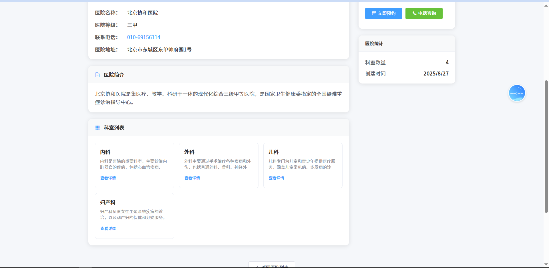This screenshot has height=268, width=549.
Task: Click the 联系电话 label
Action: [106, 37]
